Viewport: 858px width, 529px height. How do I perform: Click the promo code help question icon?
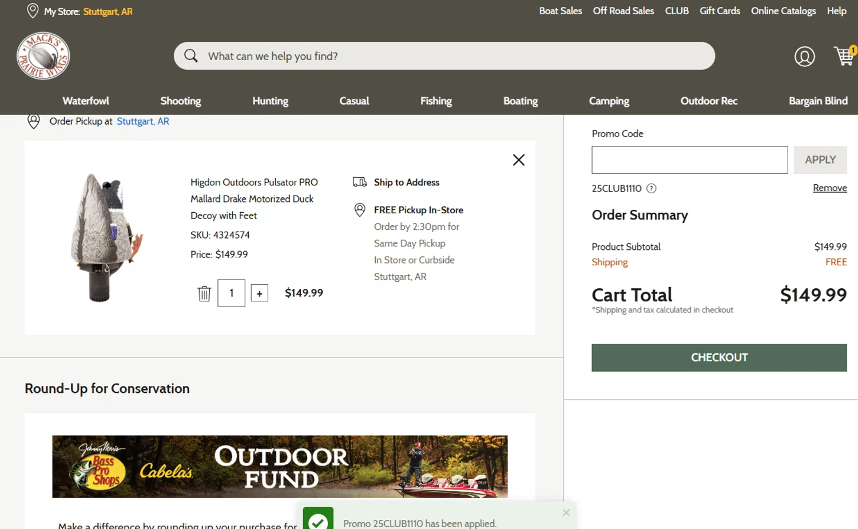coord(651,188)
